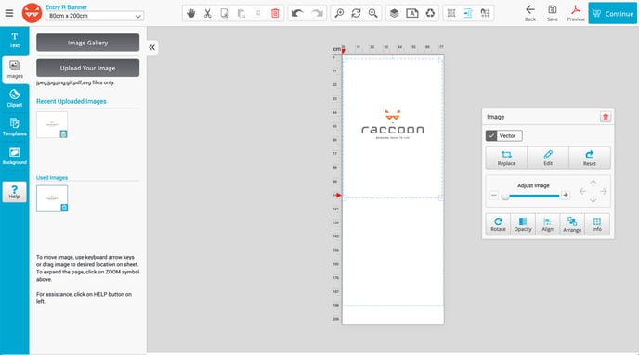Nudge image down with down arrow

(593, 199)
